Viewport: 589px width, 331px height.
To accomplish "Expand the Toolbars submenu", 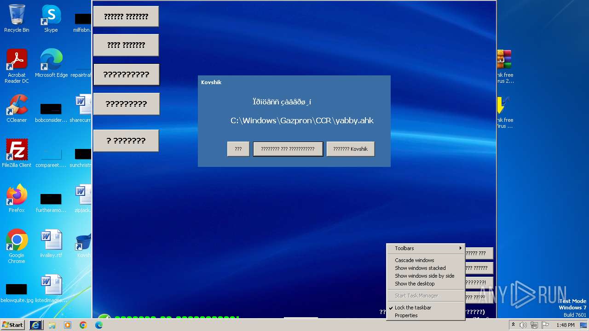I will pyautogui.click(x=425, y=248).
